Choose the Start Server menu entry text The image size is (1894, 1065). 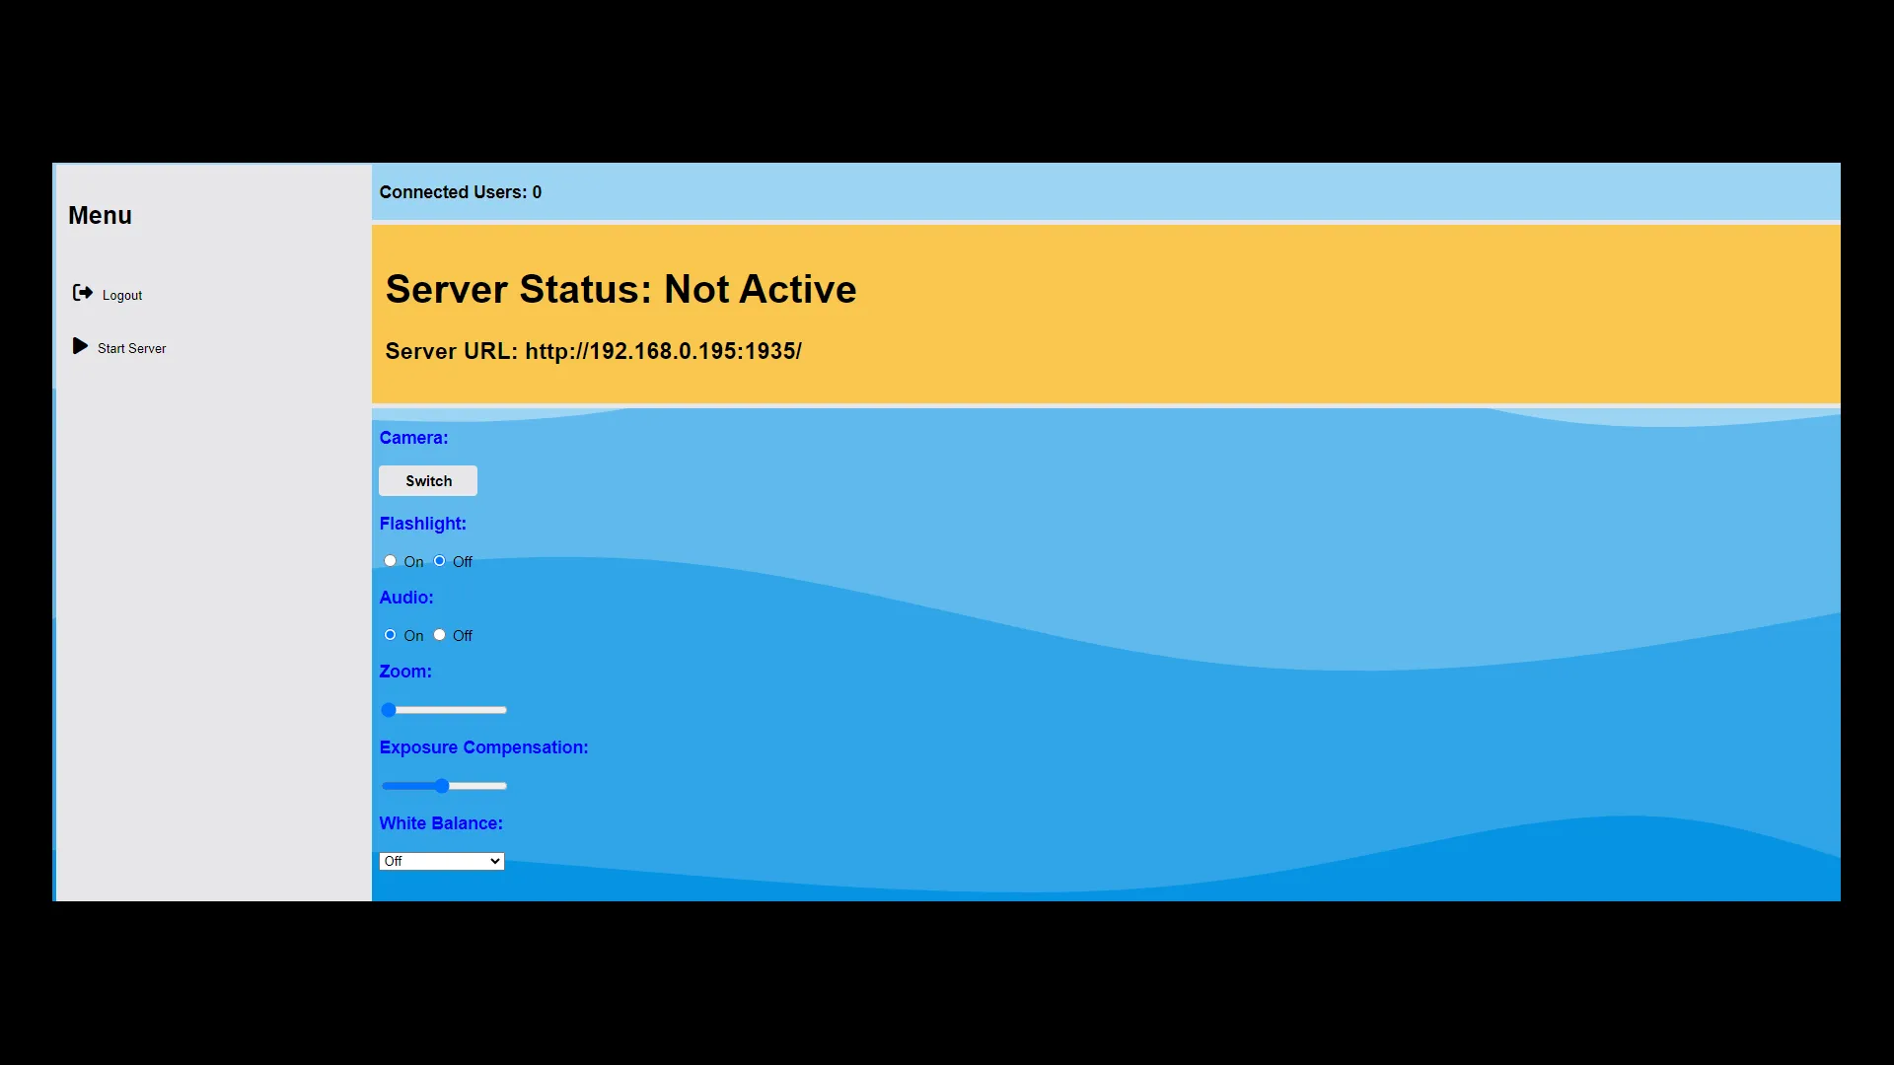[132, 348]
